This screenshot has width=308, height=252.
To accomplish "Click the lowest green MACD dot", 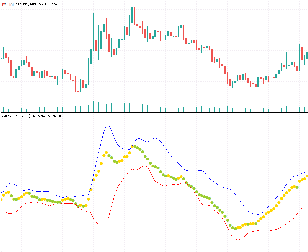I will [235, 229].
